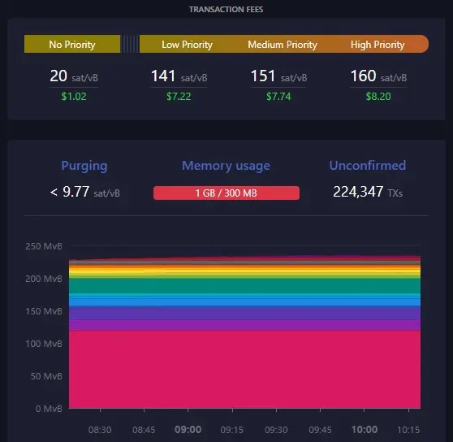The width and height of the screenshot is (453, 442).
Task: Select the 141 sat/vB fee value
Action: tap(179, 76)
